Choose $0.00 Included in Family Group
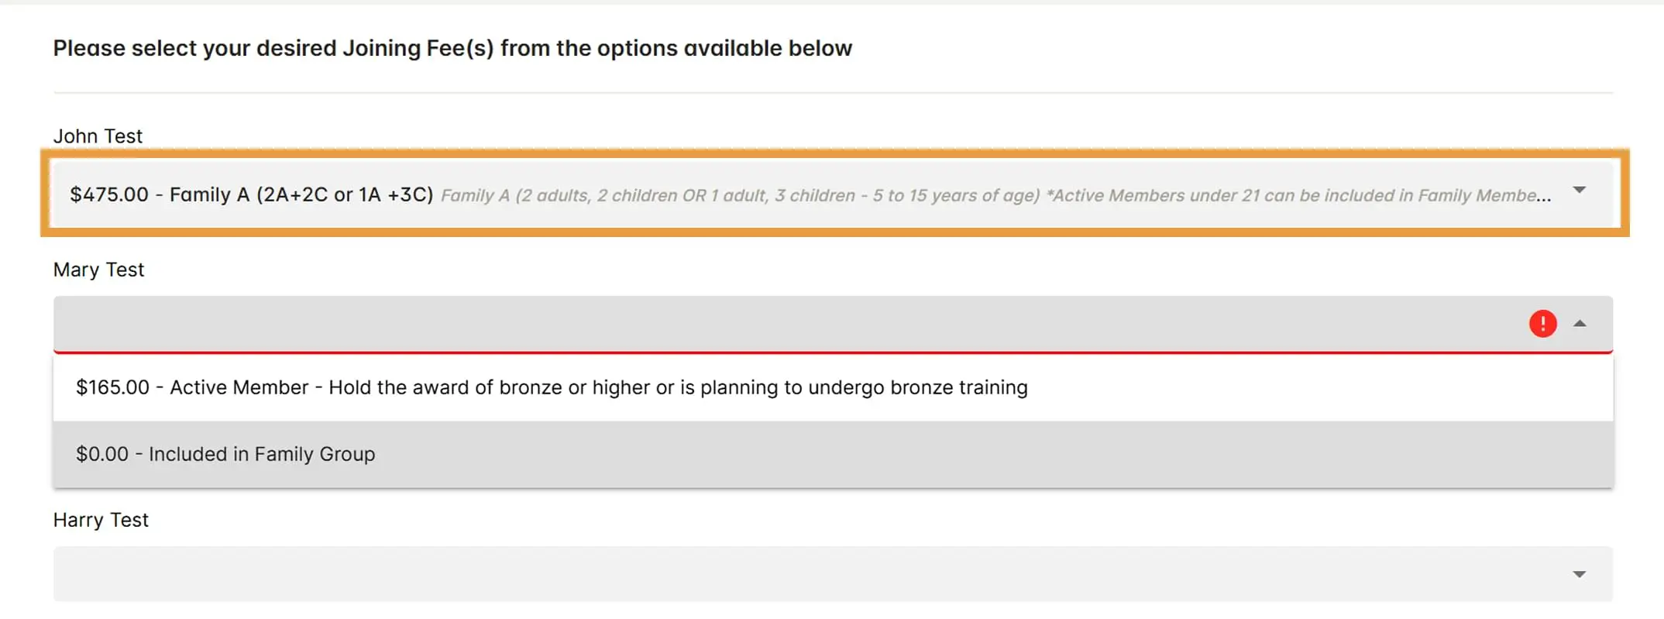The width and height of the screenshot is (1664, 619). pos(225,454)
